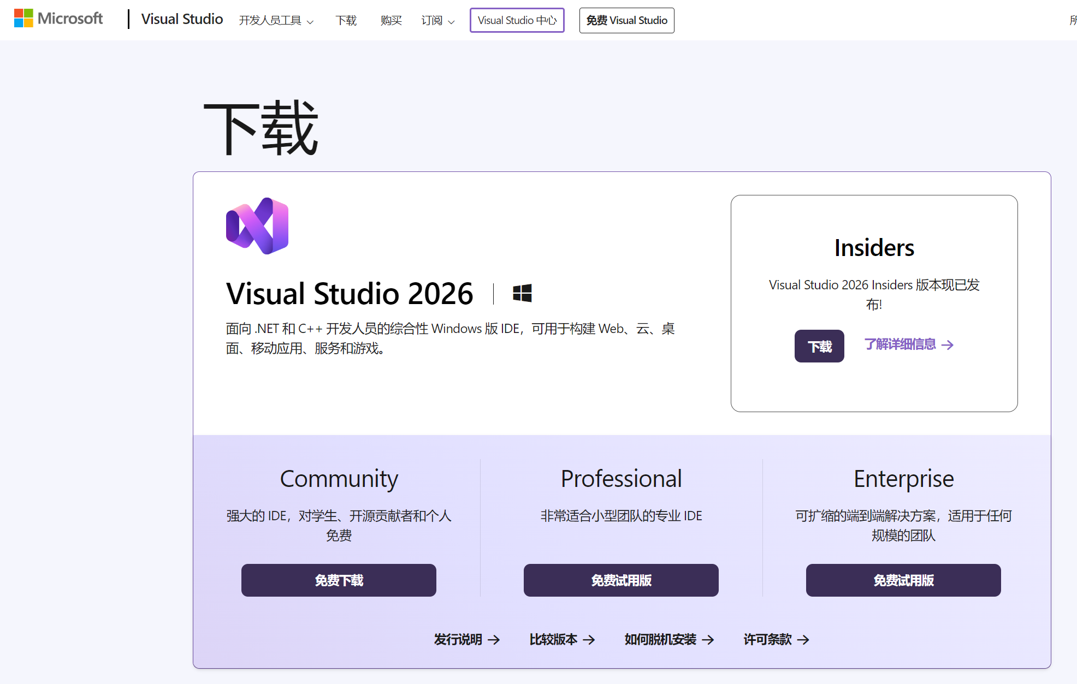Click Community 免费下载 button
1077x684 pixels.
click(339, 580)
